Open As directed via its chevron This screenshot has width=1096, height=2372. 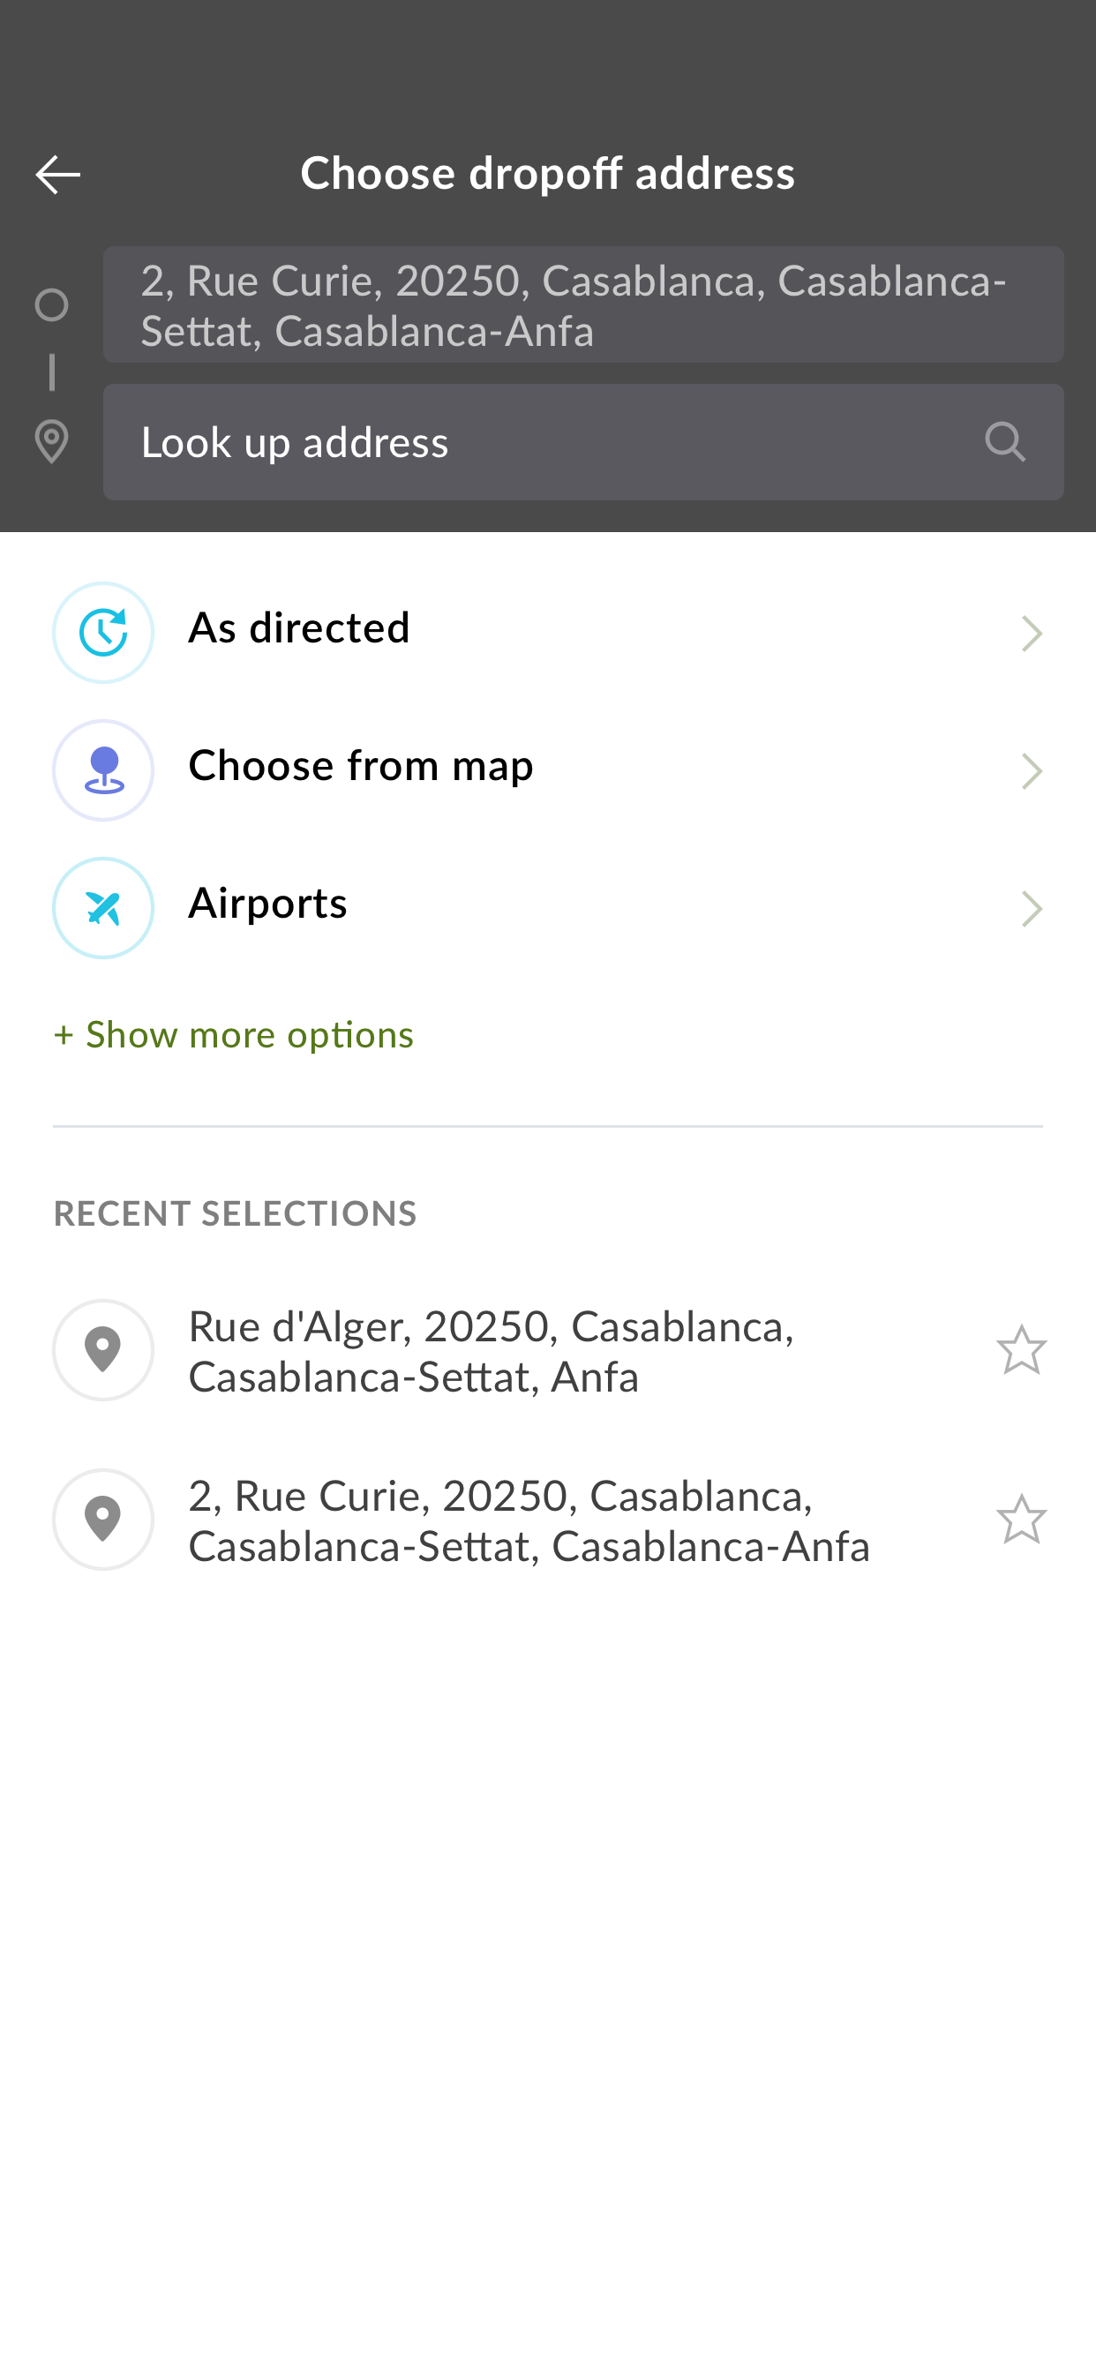(1032, 634)
